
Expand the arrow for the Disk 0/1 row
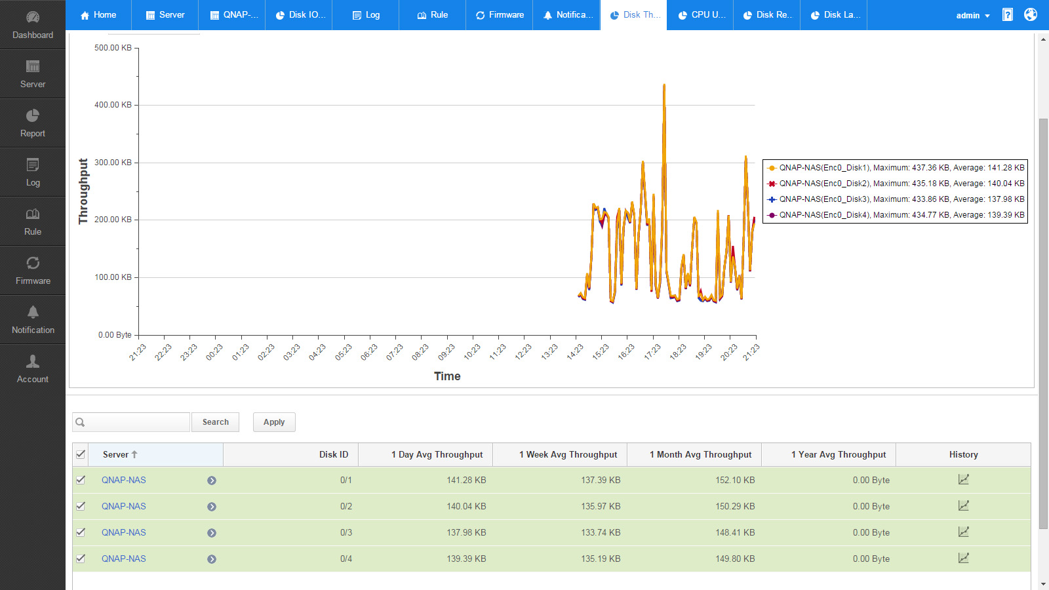[x=212, y=481]
